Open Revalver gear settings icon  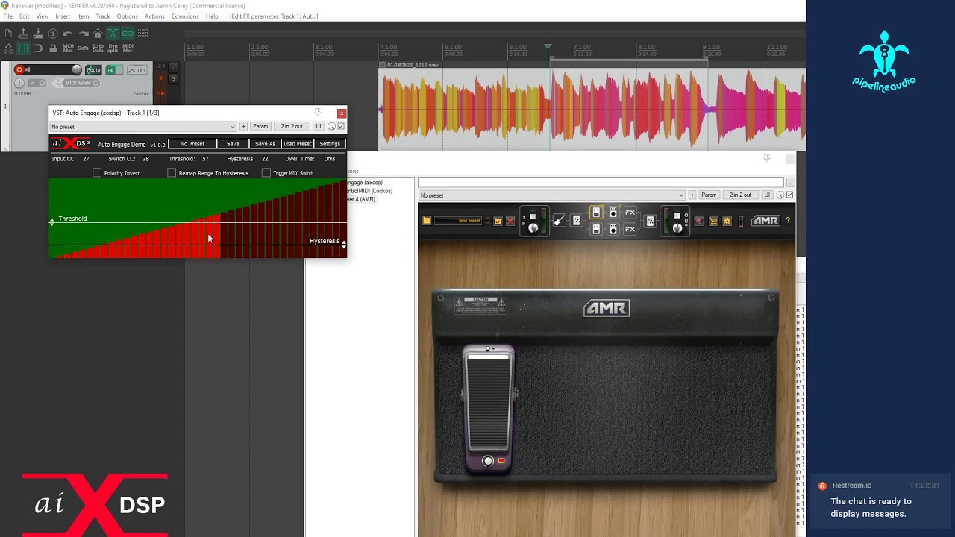(727, 221)
